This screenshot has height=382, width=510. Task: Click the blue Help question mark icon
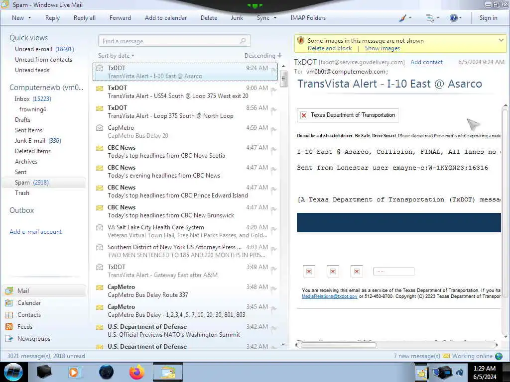[453, 18]
